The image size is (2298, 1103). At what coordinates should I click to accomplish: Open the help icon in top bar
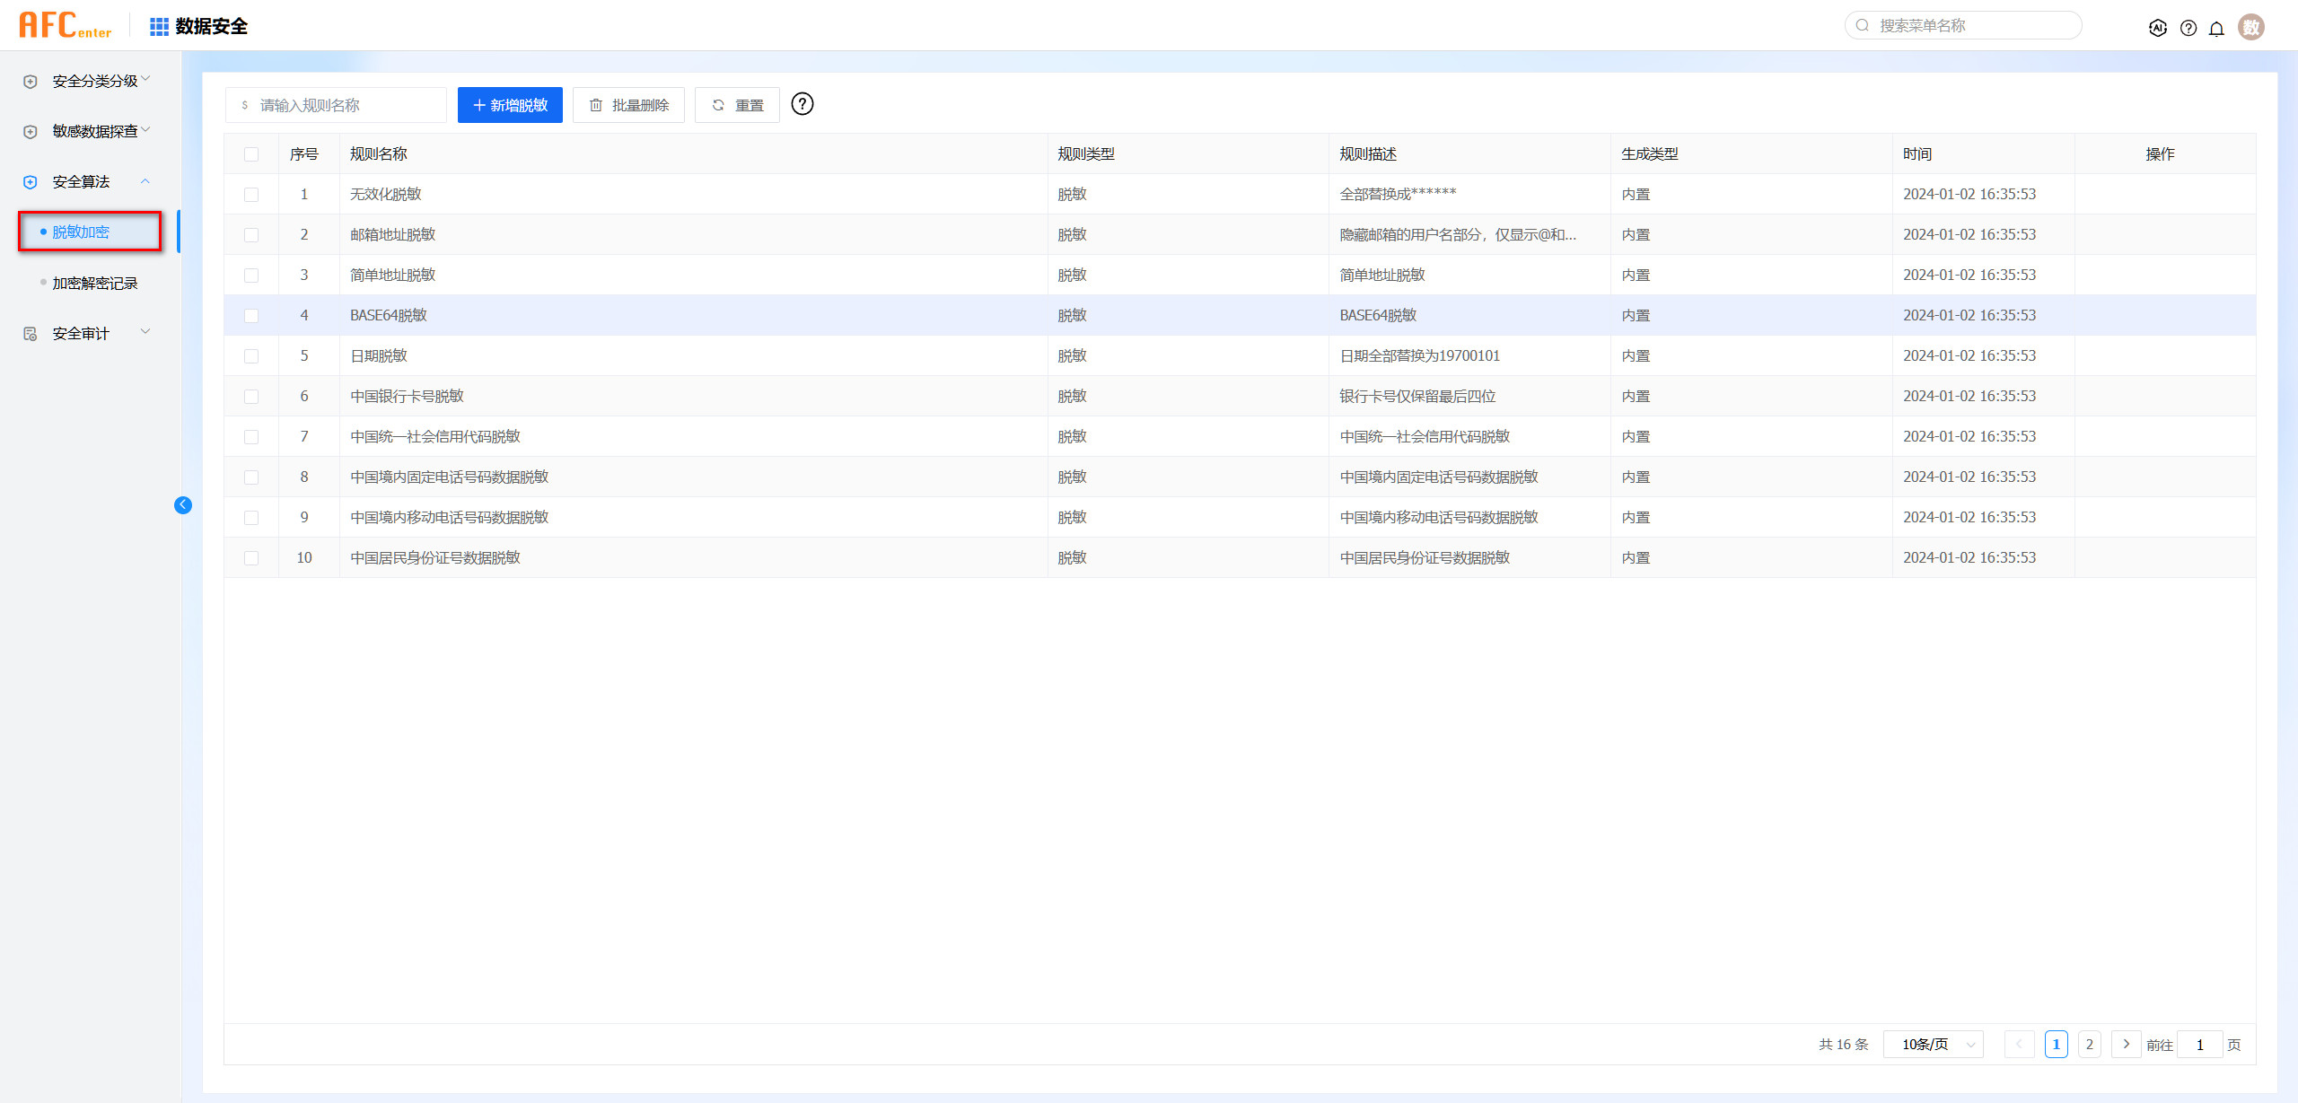pos(2188,28)
